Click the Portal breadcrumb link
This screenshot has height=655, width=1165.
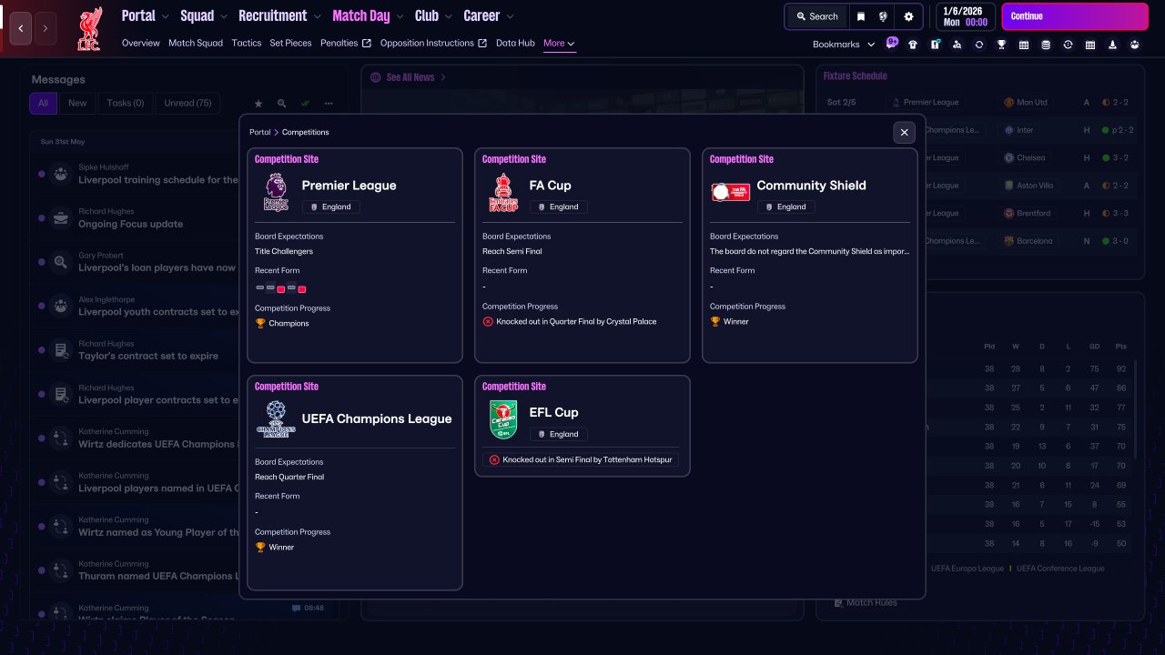click(260, 133)
